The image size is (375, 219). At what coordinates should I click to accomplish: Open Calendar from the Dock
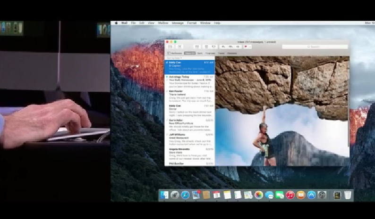217,195
